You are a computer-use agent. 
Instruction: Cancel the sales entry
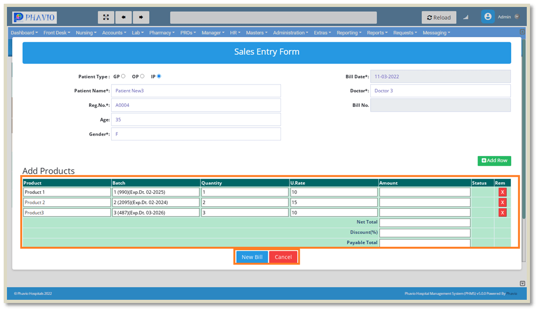(283, 257)
